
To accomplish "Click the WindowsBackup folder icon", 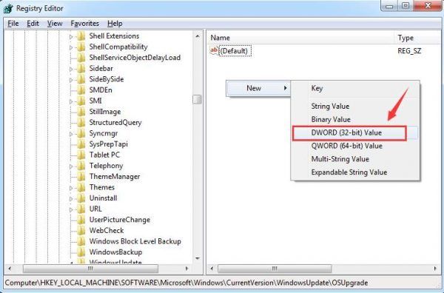I will point(81,252).
